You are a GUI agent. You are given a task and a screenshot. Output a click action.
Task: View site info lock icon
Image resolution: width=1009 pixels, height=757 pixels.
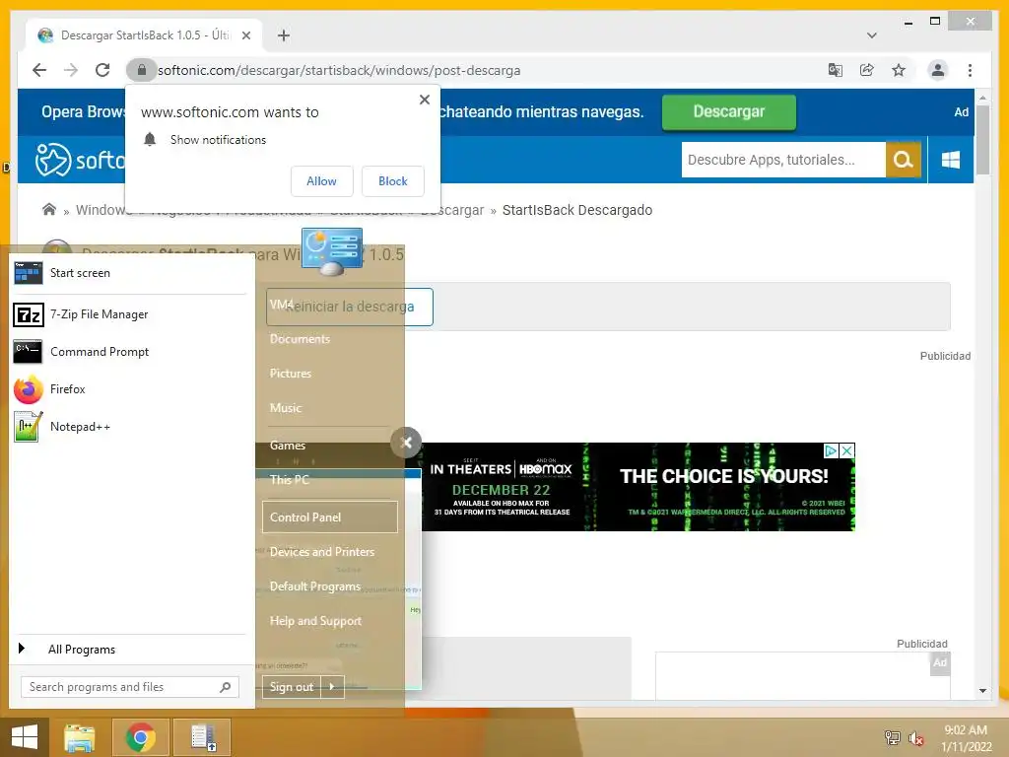141,70
